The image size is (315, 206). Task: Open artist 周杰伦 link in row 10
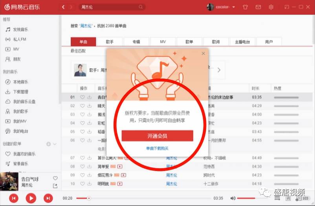click(x=172, y=184)
